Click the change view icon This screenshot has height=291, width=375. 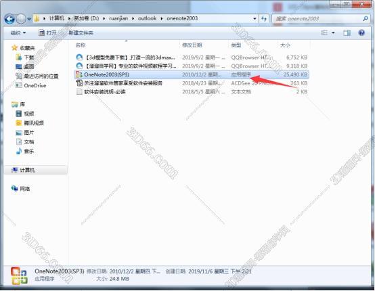(324, 32)
